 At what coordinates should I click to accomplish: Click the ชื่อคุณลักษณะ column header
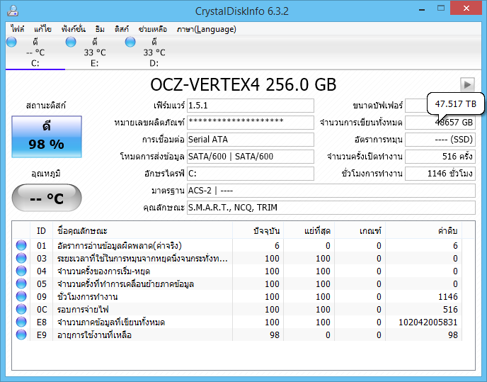pos(142,231)
